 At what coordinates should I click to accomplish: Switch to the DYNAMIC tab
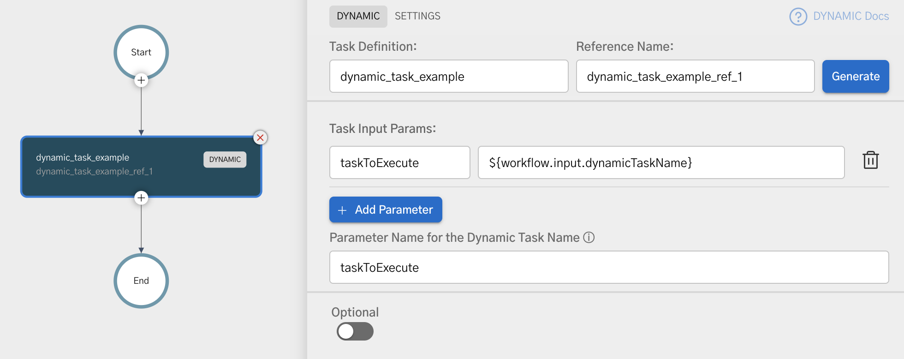[x=358, y=16]
